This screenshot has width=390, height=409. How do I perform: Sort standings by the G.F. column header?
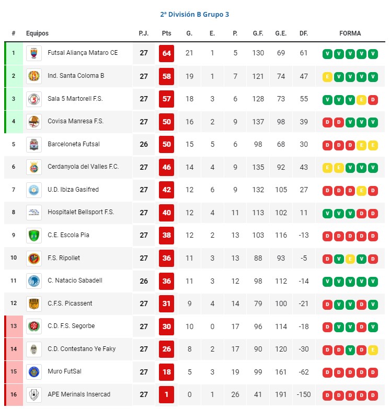coord(258,33)
